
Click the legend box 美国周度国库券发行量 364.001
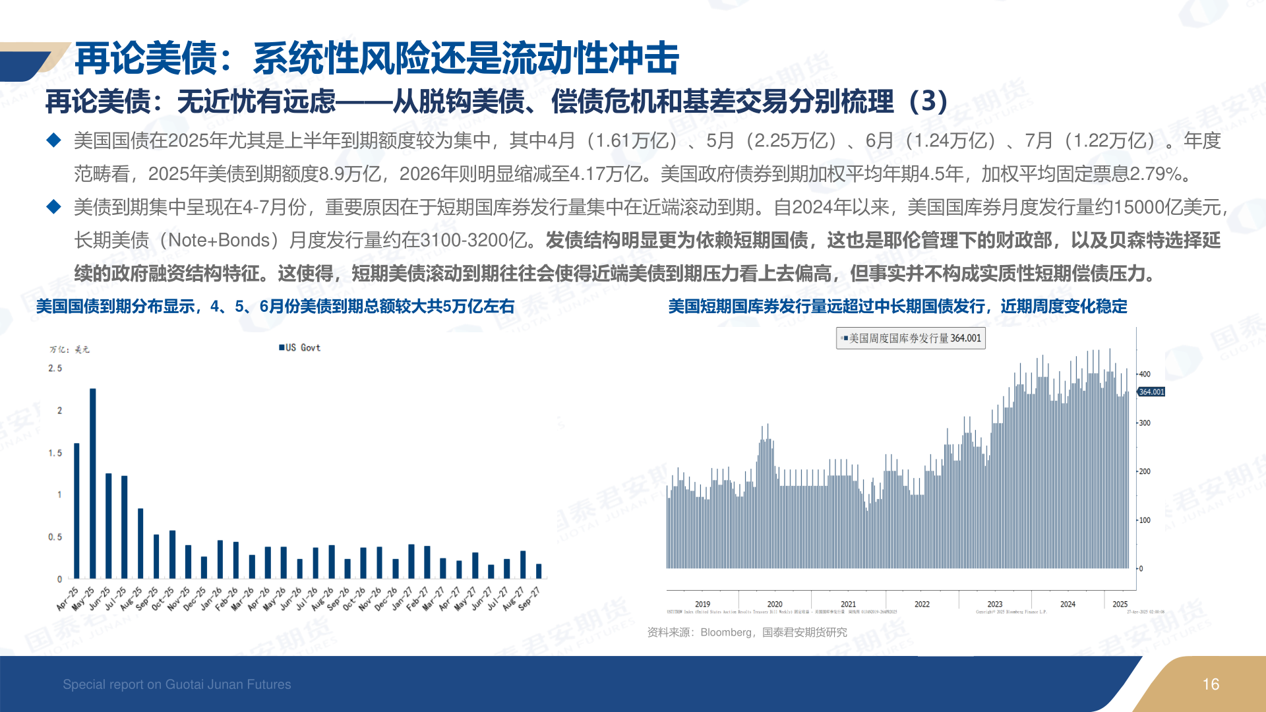[x=911, y=338]
